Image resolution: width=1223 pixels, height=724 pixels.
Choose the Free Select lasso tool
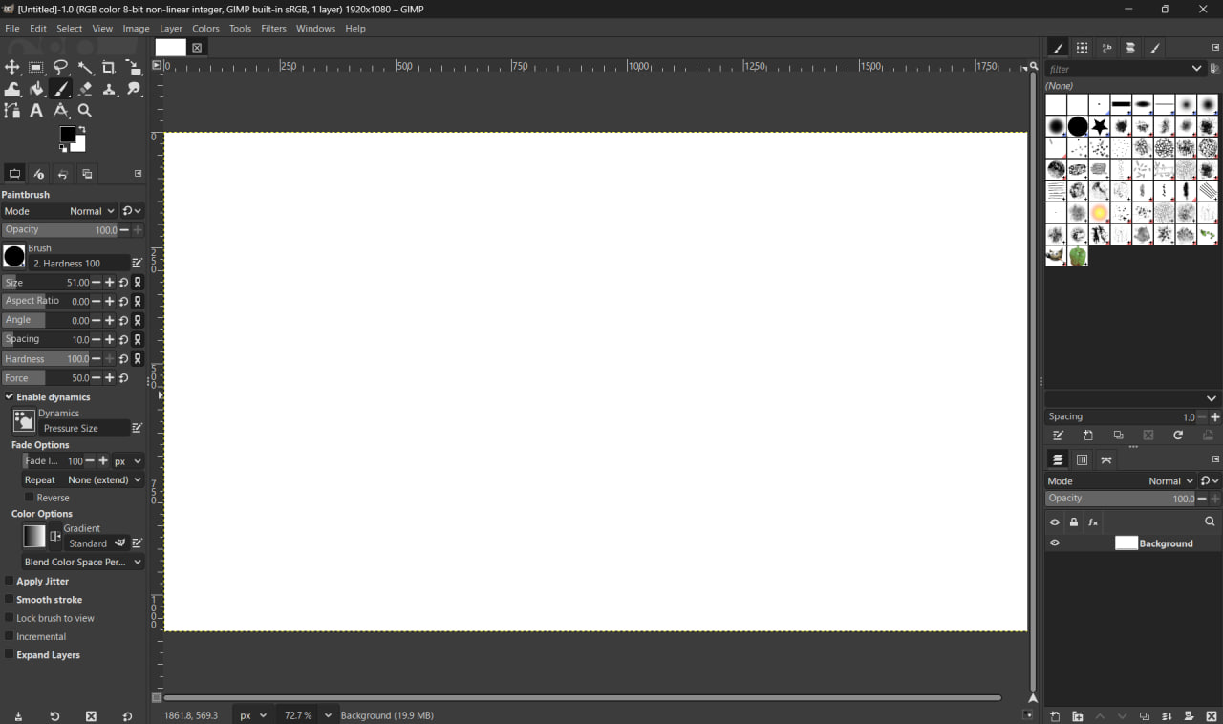tap(61, 67)
